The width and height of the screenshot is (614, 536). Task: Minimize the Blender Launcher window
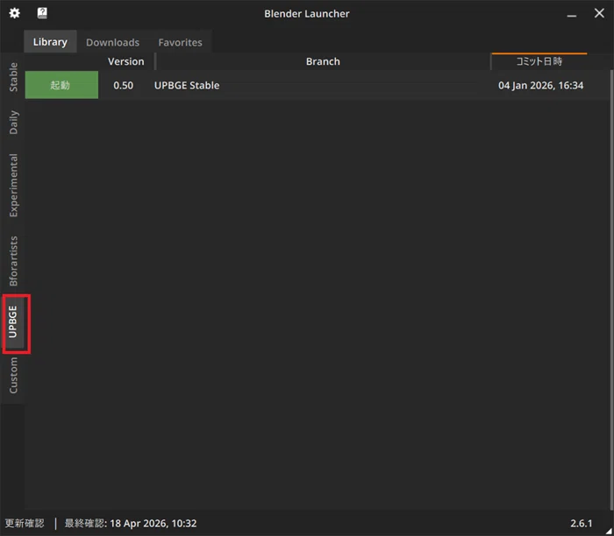[572, 14]
